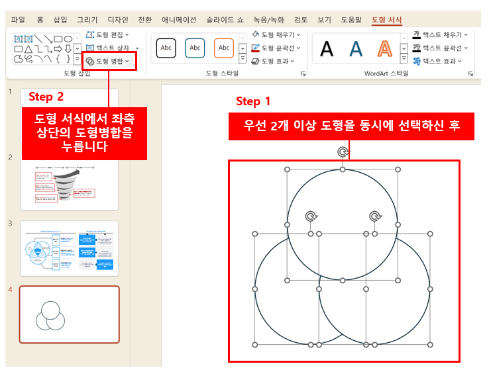
Task: Click the 도형 윤곽선 pen color swatch
Action: pyautogui.click(x=255, y=48)
